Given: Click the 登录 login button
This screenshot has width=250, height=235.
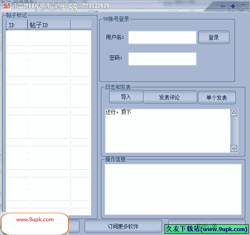Looking at the screenshot, I should (x=214, y=37).
